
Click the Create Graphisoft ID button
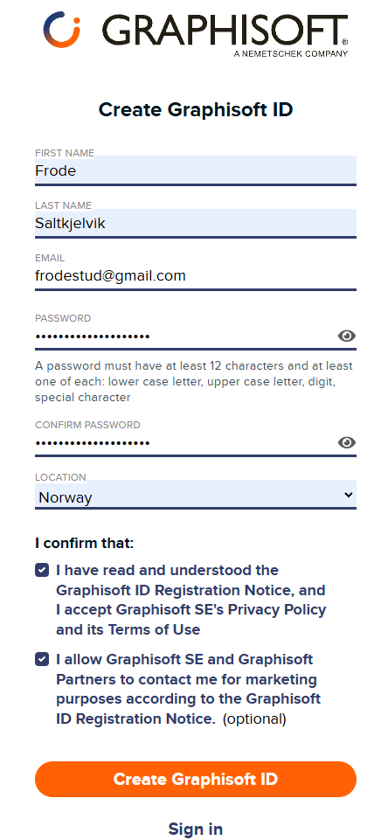click(196, 779)
